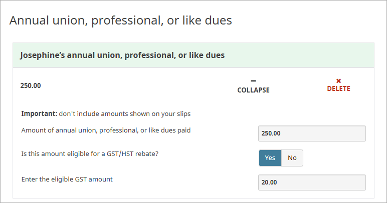Click the 'Enter the eligible GST amount' label
The image size is (387, 203).
tap(67, 179)
